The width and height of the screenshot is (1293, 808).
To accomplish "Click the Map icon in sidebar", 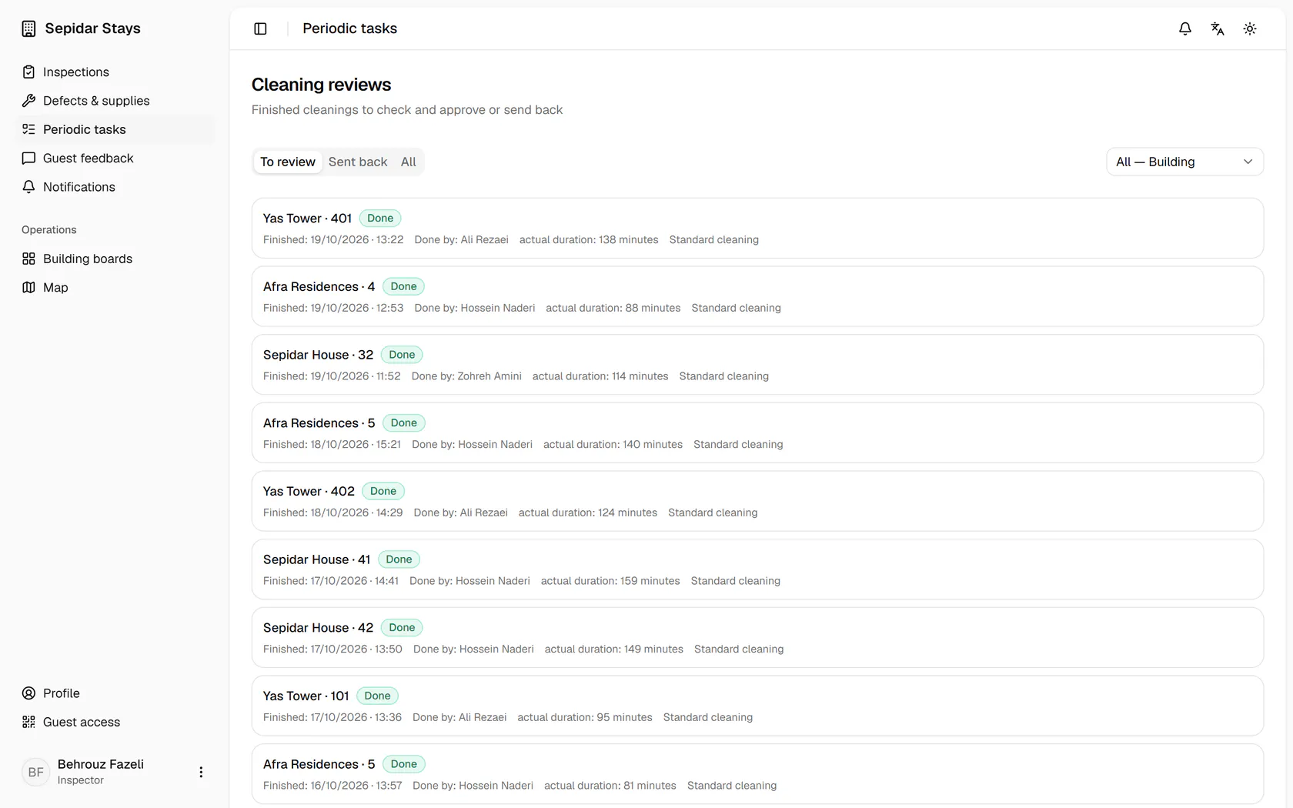I will point(28,288).
